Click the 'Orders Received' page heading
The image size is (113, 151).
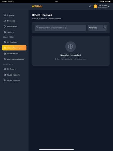point(42,15)
